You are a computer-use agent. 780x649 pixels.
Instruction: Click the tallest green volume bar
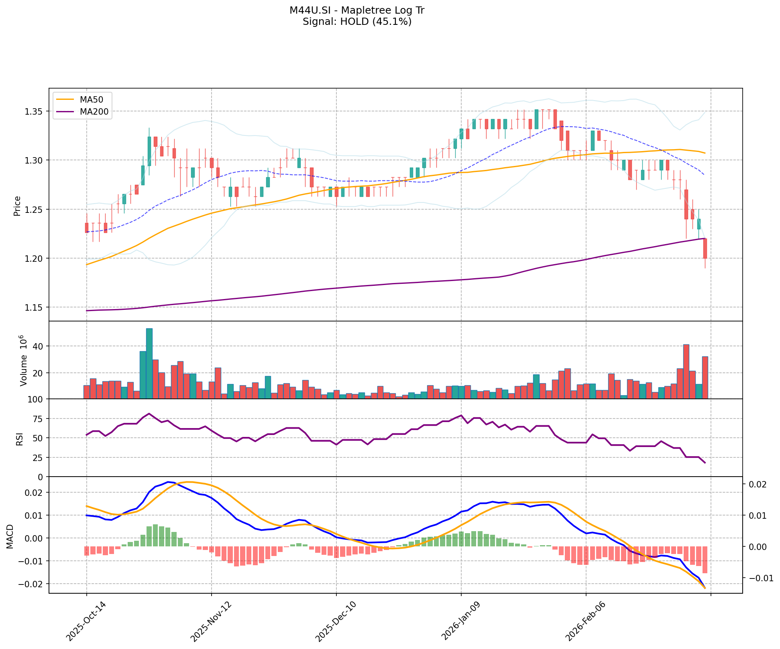point(149,363)
